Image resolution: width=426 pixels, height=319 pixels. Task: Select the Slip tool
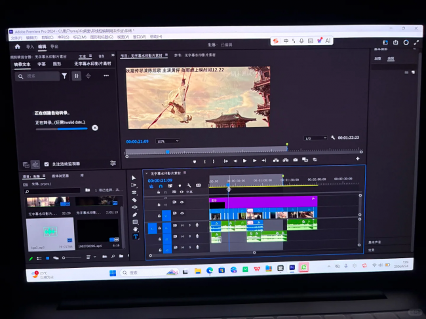point(134,207)
